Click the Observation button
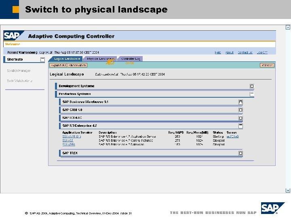The width and height of the screenshot is (291, 218). pyautogui.click(x=77, y=65)
